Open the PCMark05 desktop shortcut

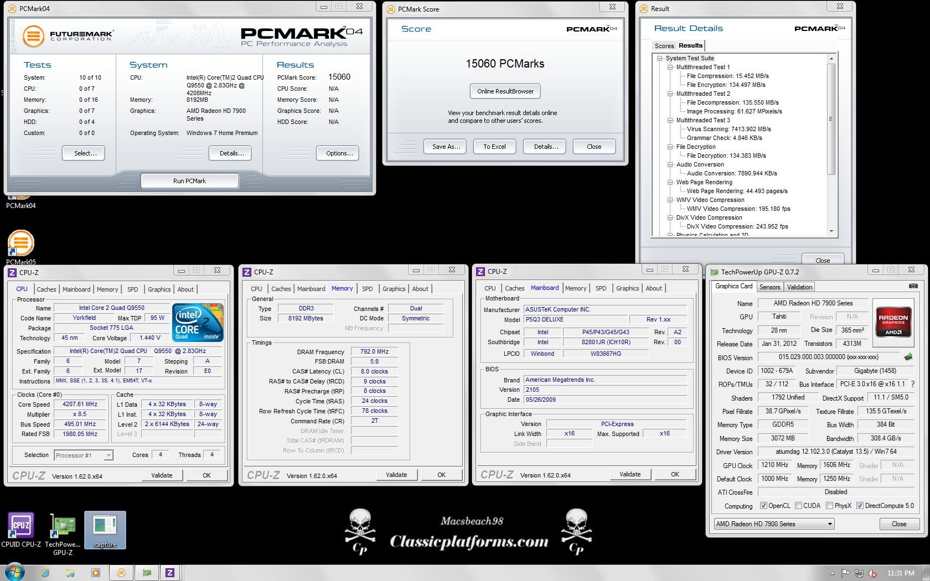(21, 247)
